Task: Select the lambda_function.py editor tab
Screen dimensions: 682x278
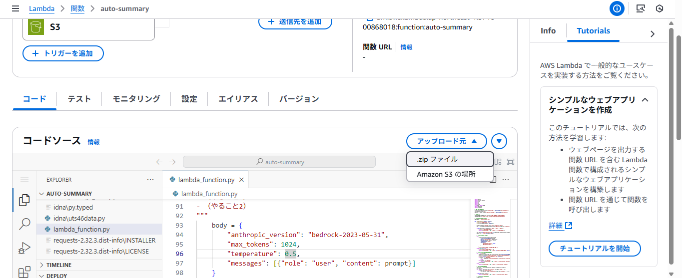Action: (x=205, y=180)
